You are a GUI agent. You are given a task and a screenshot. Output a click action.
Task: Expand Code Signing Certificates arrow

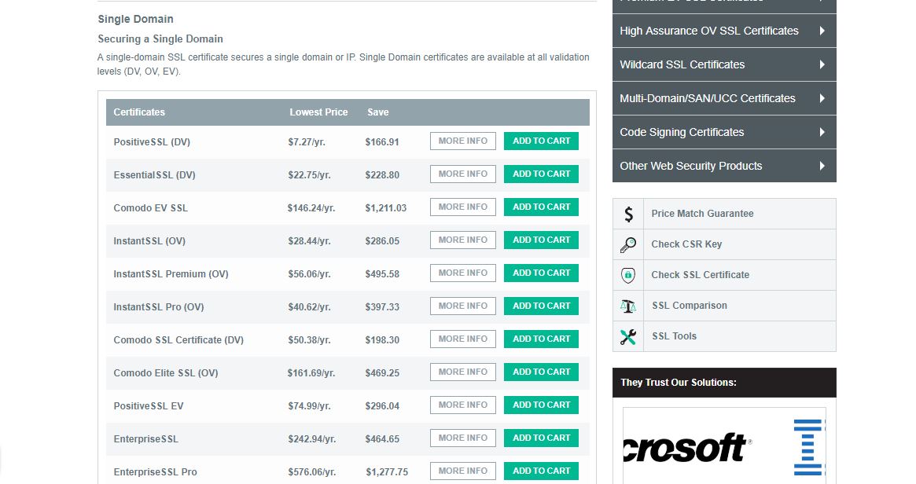822,132
